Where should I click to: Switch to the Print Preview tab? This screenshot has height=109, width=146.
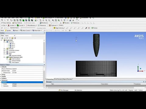(x=58, y=79)
